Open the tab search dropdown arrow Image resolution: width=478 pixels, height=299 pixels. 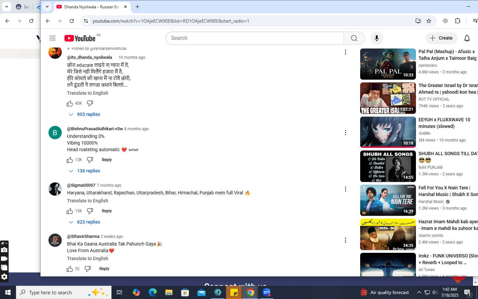pos(47,7)
